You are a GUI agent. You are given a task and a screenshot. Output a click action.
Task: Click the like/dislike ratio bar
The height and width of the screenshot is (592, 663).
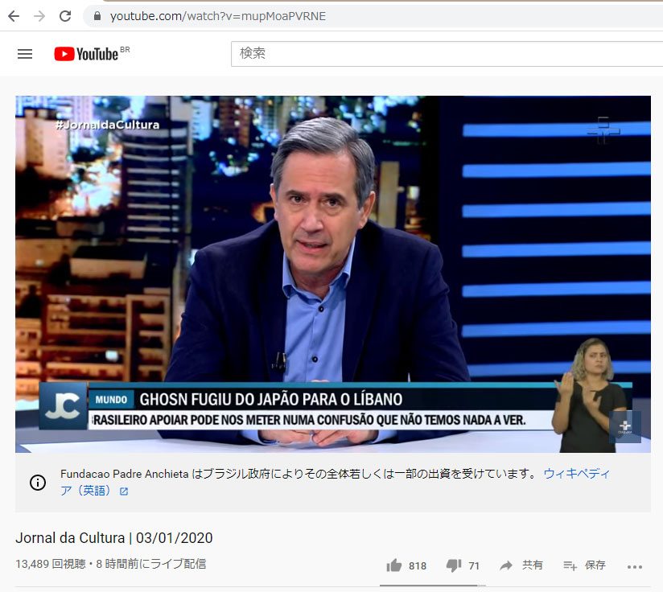[x=433, y=586]
